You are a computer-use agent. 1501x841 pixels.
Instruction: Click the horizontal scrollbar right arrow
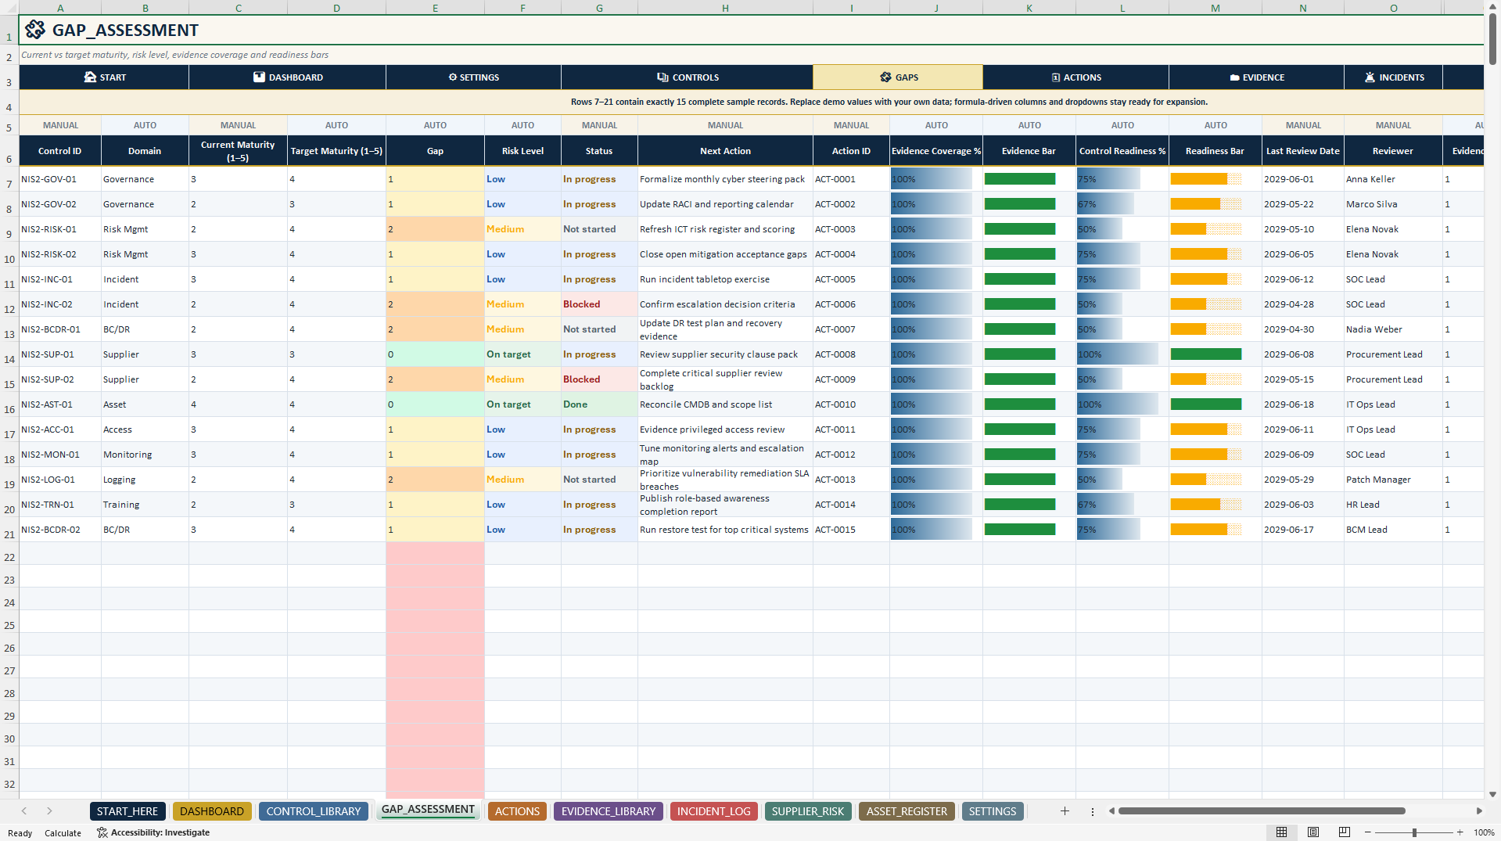1479,811
